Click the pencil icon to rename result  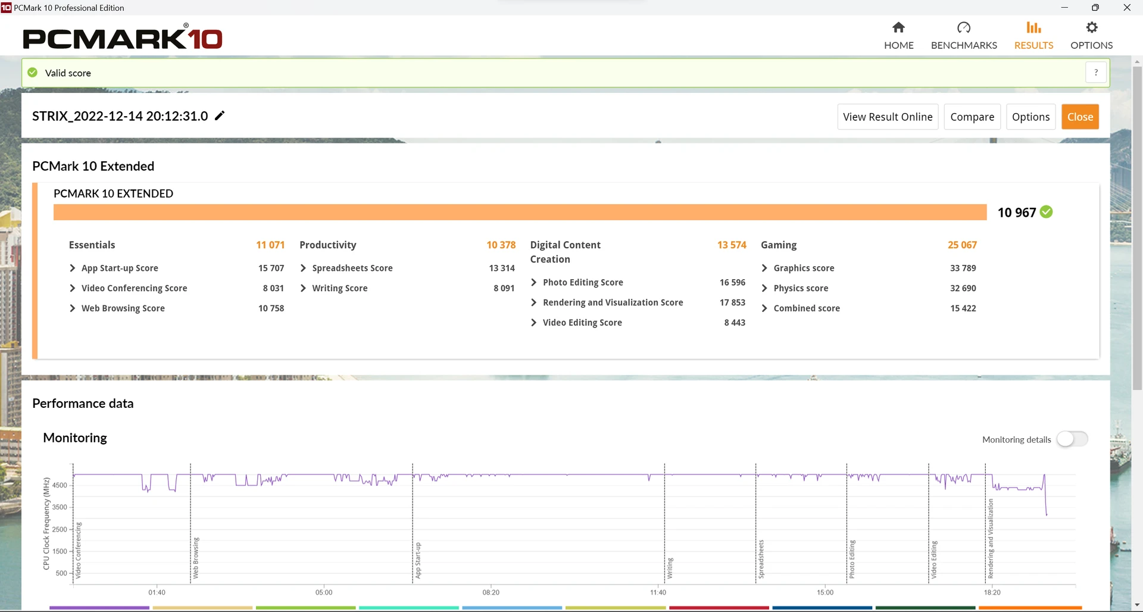pyautogui.click(x=220, y=115)
